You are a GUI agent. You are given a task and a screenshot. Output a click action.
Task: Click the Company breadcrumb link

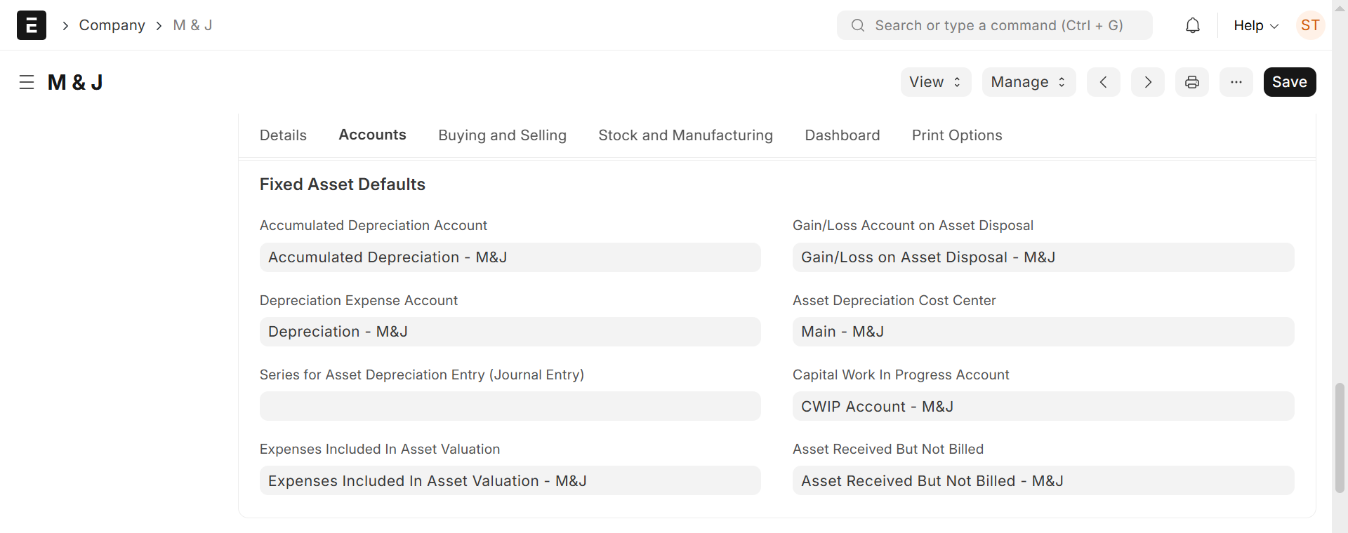pyautogui.click(x=112, y=25)
